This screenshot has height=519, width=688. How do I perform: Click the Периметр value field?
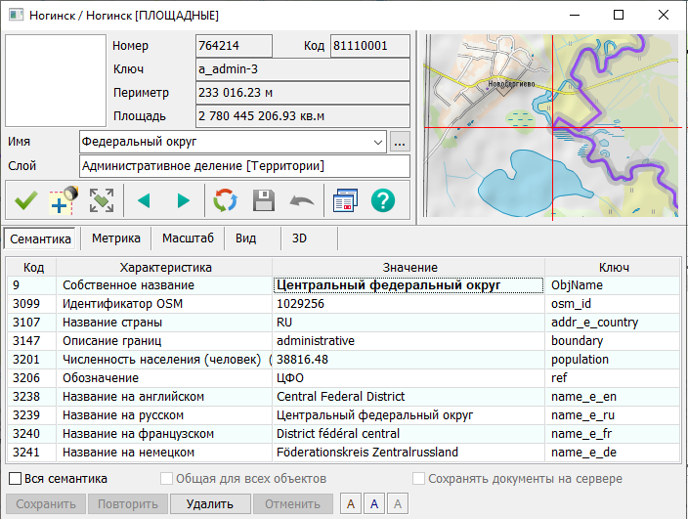click(x=303, y=93)
